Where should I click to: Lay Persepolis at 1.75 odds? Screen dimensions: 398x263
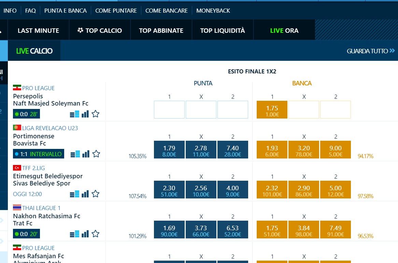coord(272,110)
